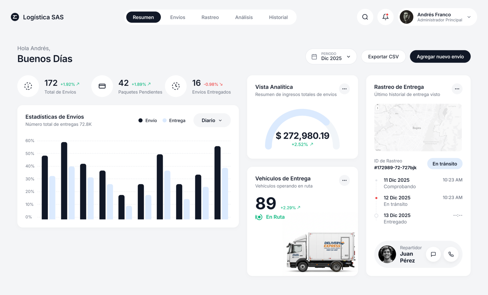Go to the Rastreo tab
Image resolution: width=488 pixels, height=295 pixels.
(210, 17)
